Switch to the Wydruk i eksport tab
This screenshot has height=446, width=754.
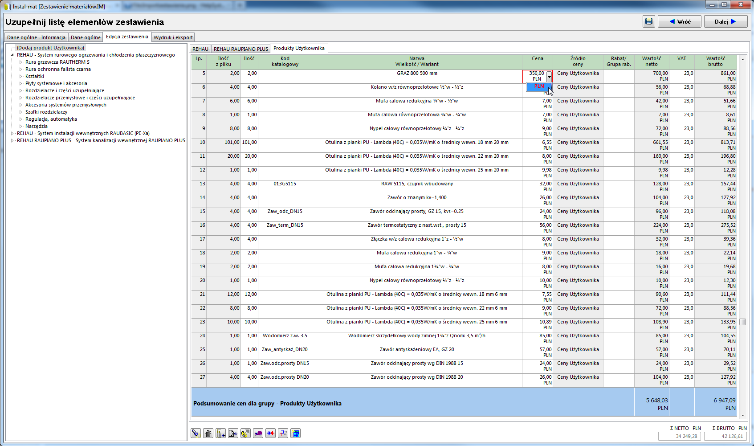click(173, 37)
